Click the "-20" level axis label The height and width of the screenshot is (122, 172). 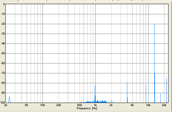tap(3, 24)
